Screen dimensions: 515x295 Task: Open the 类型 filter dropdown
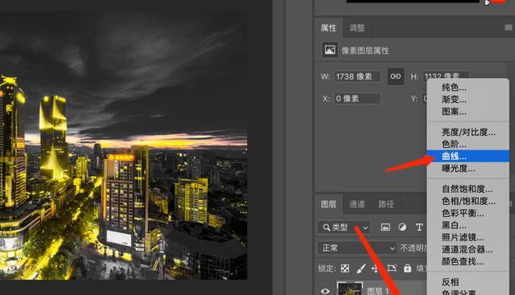tap(344, 227)
